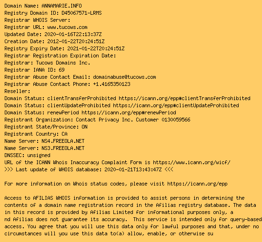
Task: Open the ICANN wicf complaint form URL
Action: tap(191, 162)
